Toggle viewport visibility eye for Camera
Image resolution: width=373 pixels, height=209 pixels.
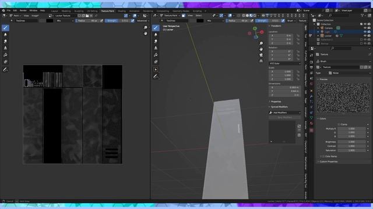[365, 28]
